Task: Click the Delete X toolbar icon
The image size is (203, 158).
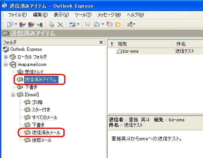Action: (x=60, y=25)
